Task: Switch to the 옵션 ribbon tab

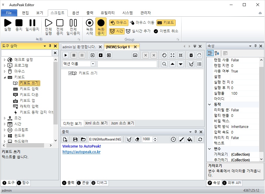Action: pos(76,13)
